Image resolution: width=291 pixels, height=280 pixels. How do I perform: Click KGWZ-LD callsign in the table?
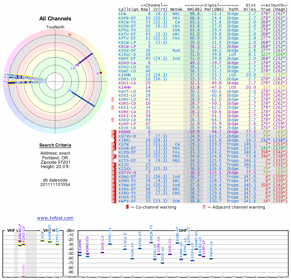[x=127, y=71]
